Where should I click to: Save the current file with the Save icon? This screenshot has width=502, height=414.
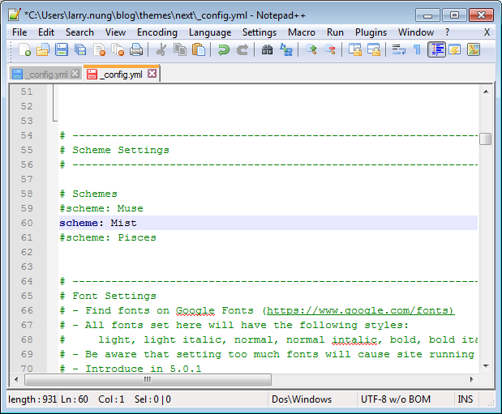[x=62, y=50]
